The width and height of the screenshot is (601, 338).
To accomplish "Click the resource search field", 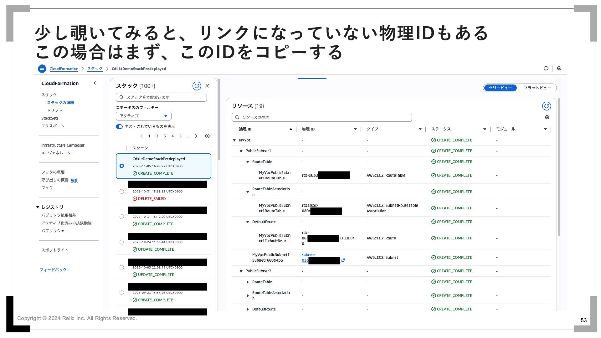I will point(322,117).
